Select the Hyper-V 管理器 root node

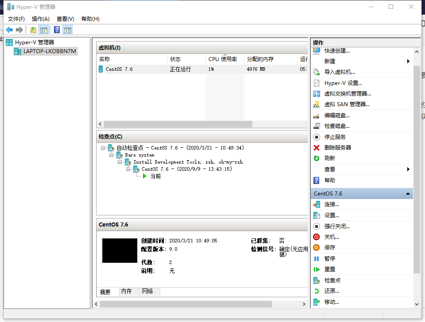coord(30,42)
